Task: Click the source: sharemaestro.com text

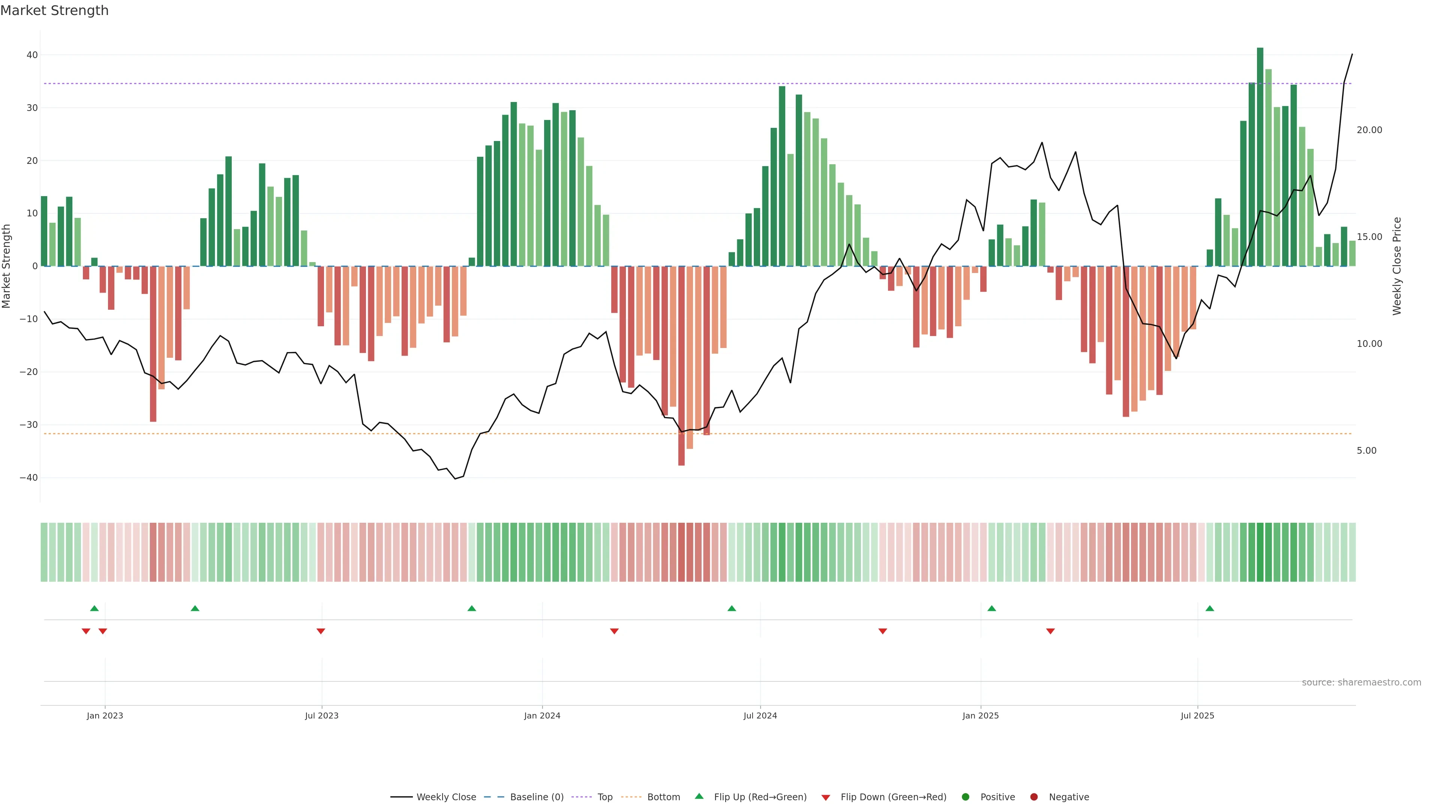Action: pos(1361,682)
